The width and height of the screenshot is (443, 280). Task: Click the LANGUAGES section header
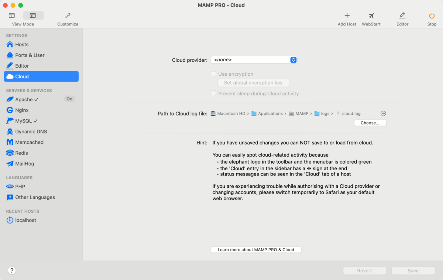[19, 178]
